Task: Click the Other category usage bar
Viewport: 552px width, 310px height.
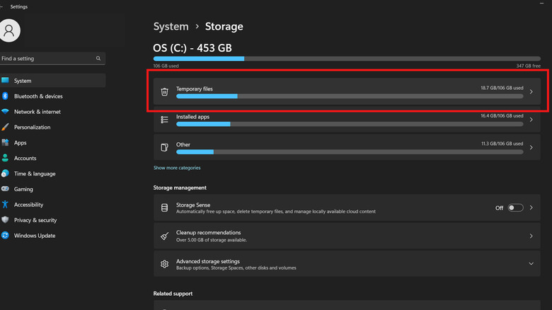Action: pos(350,152)
